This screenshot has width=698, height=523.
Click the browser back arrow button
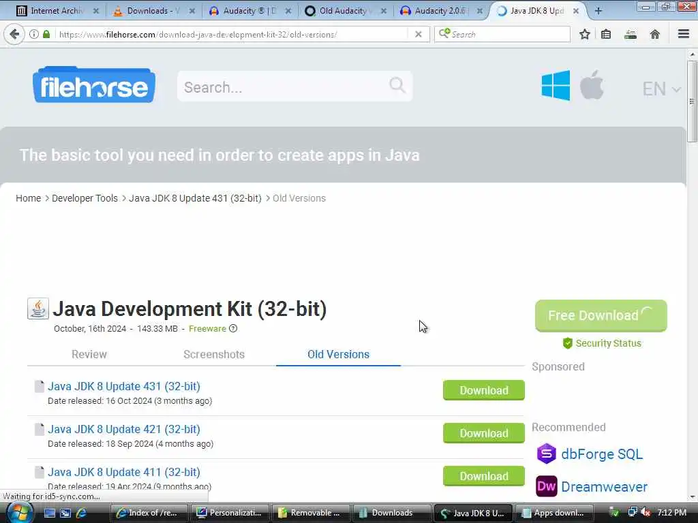(14, 34)
